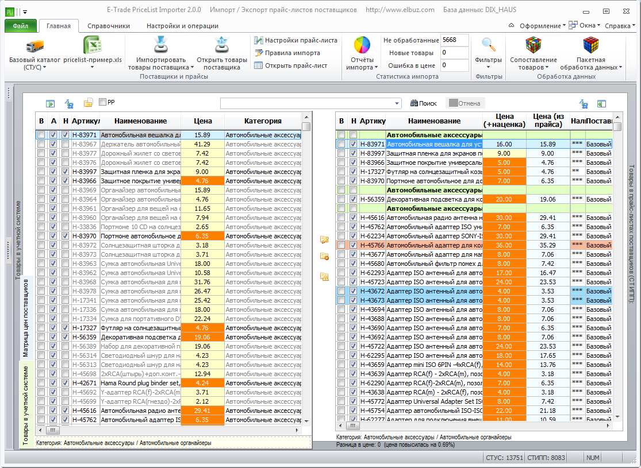This screenshot has width=641, height=468.
Task: Click right panel import arrow icon
Action: pos(601,104)
